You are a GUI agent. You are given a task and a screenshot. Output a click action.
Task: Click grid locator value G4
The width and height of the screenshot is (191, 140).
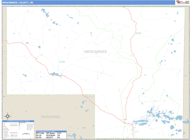(x=59, y=135)
